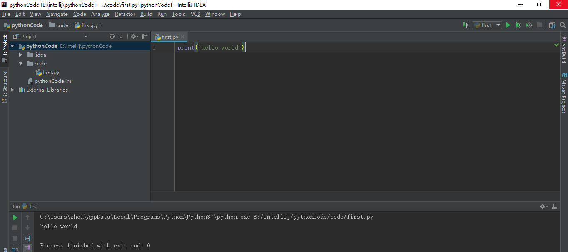Click Up the Stack Trace arrow
This screenshot has height=252, width=568.
(x=27, y=217)
